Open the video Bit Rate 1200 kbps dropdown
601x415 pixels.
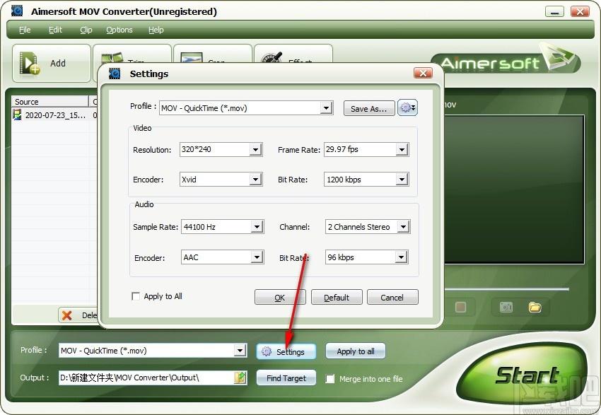pyautogui.click(x=402, y=180)
